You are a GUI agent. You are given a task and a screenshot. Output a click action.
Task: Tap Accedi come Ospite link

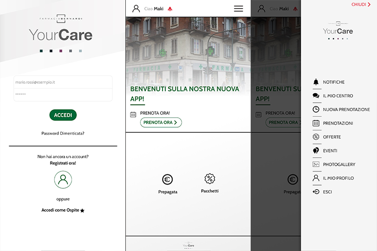click(60, 210)
